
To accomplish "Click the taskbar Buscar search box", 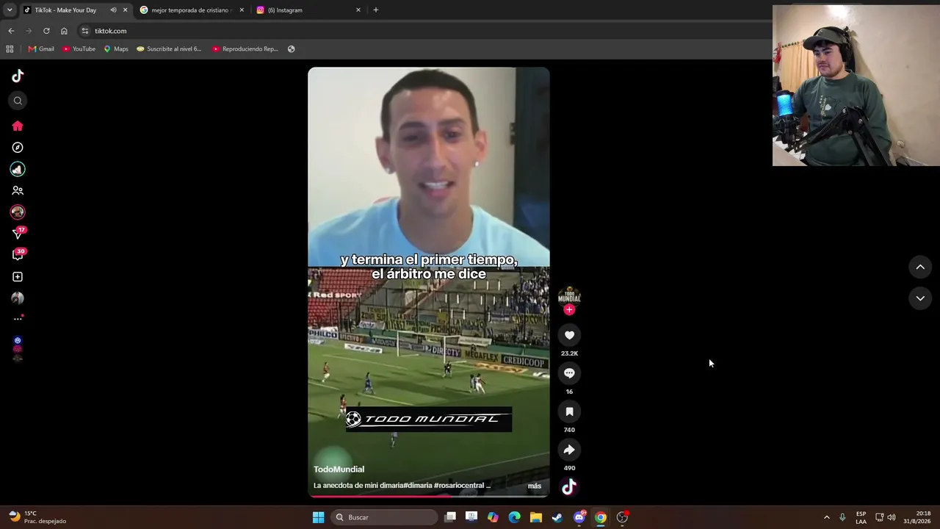I will [x=384, y=517].
